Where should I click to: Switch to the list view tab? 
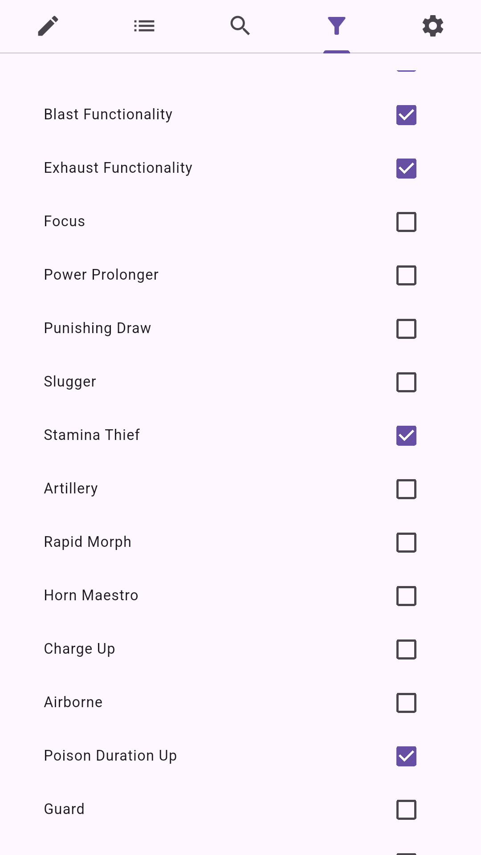click(x=144, y=26)
